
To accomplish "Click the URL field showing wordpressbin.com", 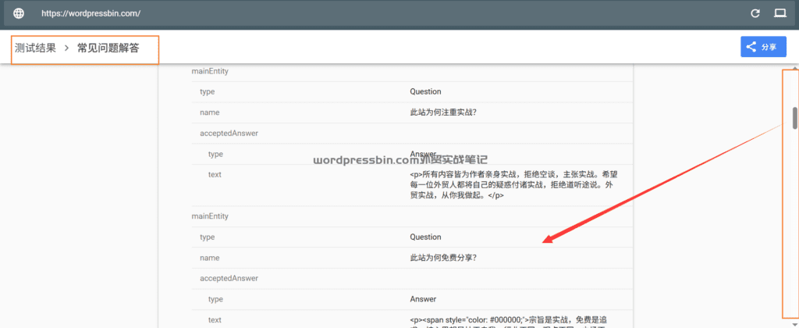I will pos(91,13).
